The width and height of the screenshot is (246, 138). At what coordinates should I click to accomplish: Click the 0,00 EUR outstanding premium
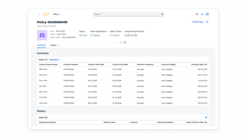[x=131, y=35]
